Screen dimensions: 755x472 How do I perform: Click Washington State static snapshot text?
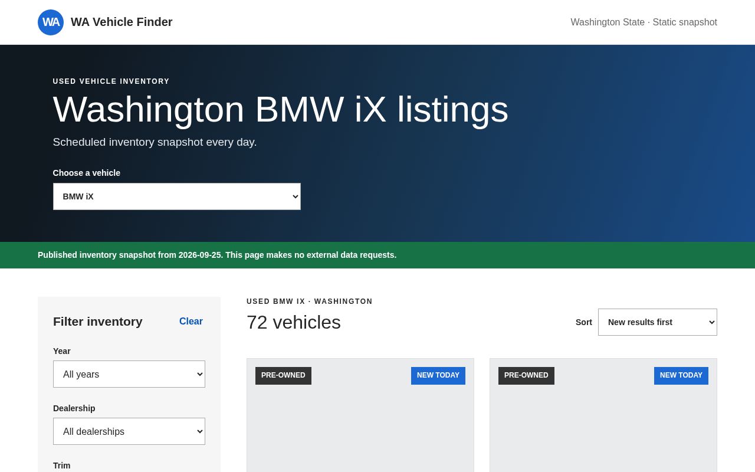(644, 22)
